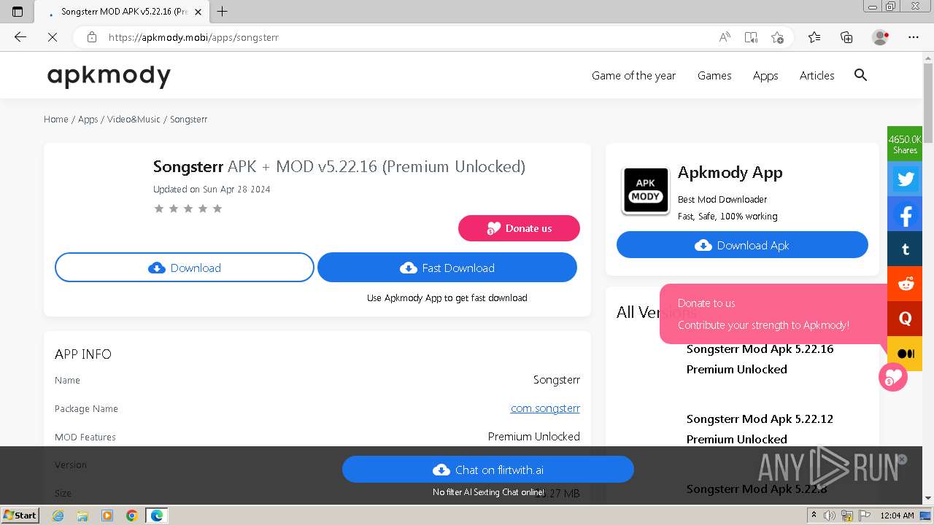
Task: Share on Twitter icon
Action: click(906, 179)
